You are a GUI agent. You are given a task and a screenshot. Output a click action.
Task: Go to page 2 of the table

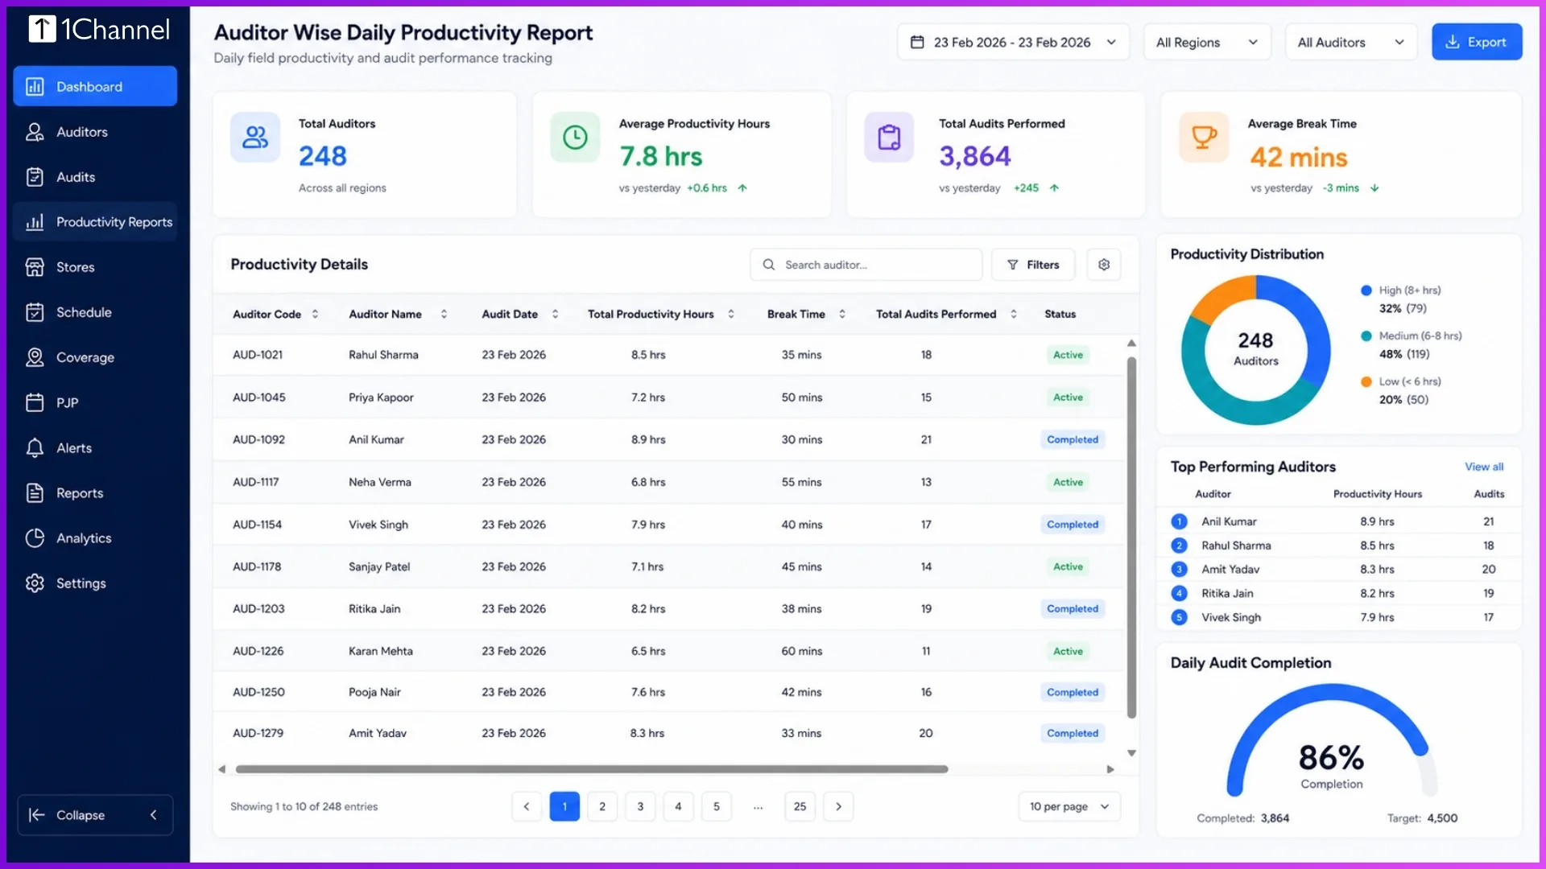click(x=602, y=806)
